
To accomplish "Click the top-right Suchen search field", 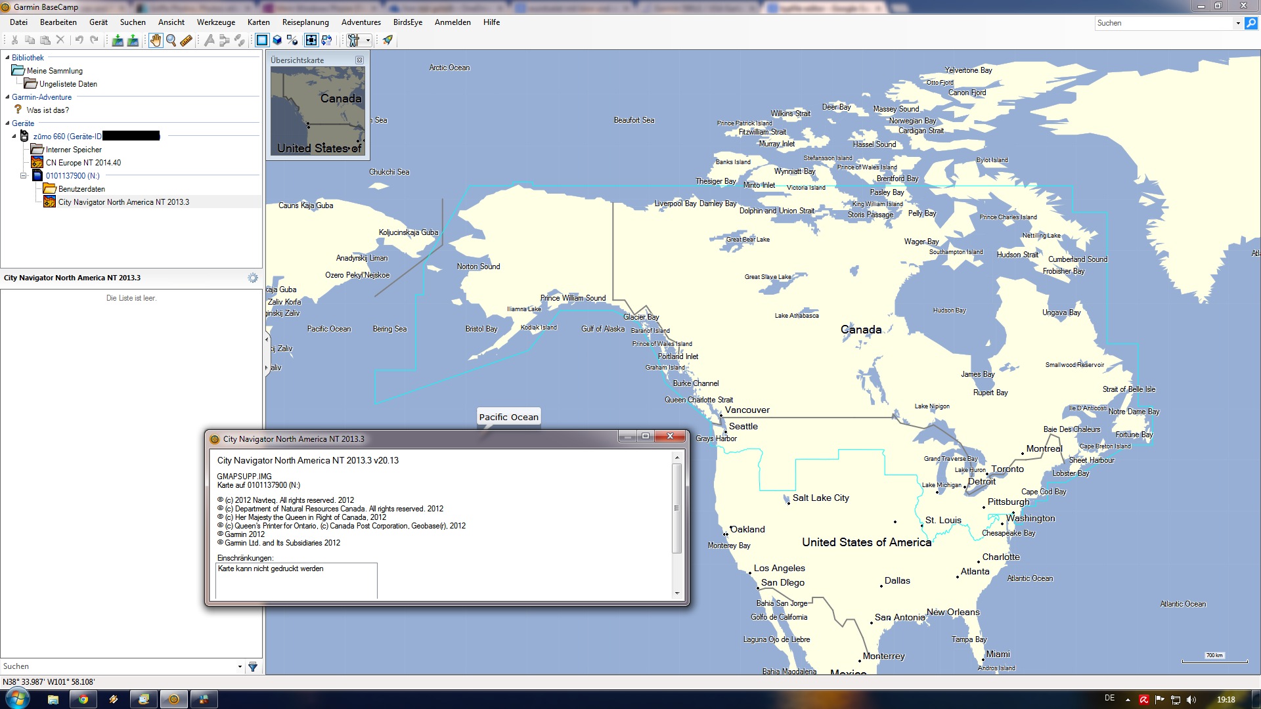I will click(1164, 23).
